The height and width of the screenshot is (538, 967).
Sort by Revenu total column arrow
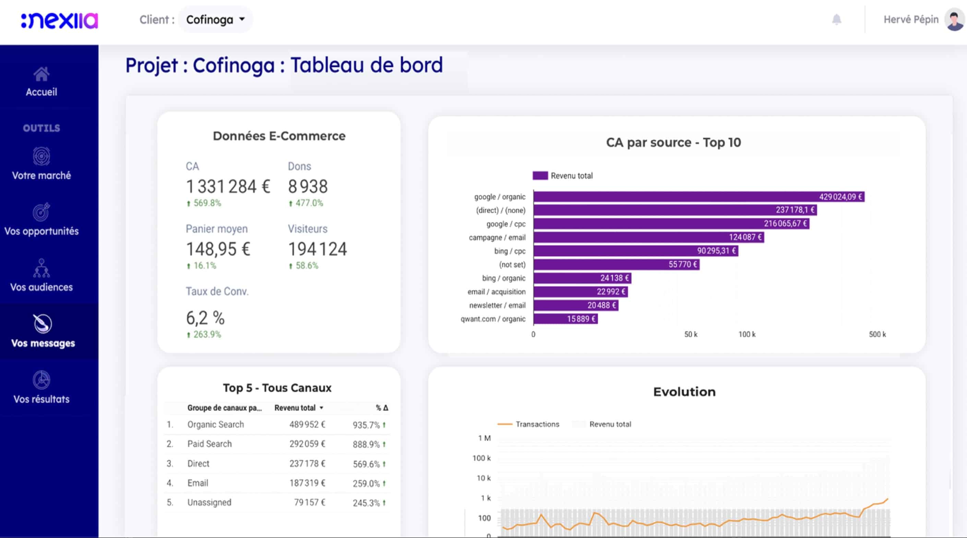coord(321,408)
